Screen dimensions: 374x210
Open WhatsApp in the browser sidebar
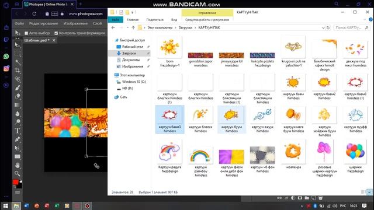(6, 57)
